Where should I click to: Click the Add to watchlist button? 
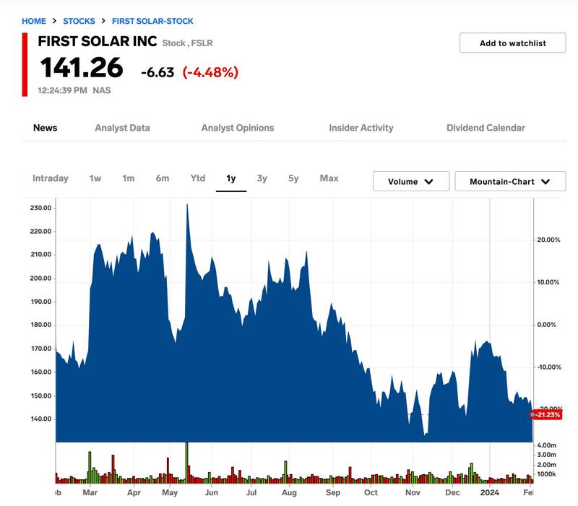click(513, 43)
